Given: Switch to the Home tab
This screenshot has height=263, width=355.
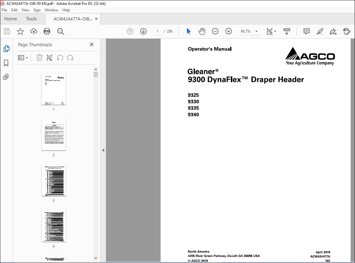Looking at the screenshot, I should click(11, 19).
